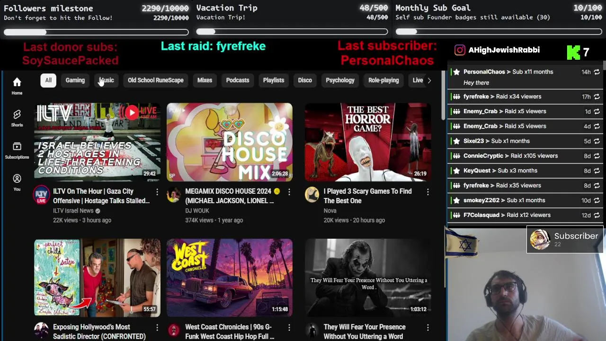Select the Role-playing filter chip

(383, 81)
